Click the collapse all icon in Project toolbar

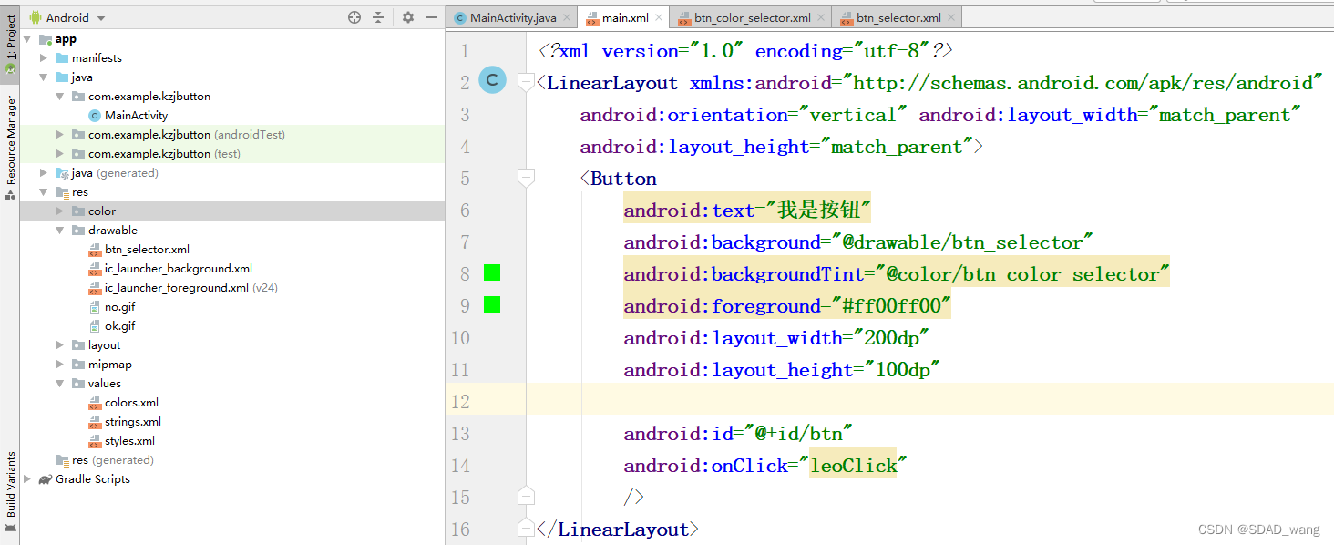[378, 17]
